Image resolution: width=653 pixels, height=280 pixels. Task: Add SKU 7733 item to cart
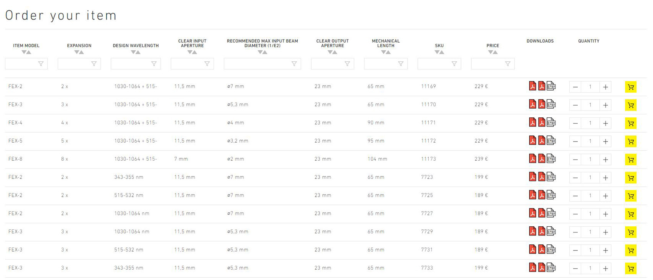(630, 268)
